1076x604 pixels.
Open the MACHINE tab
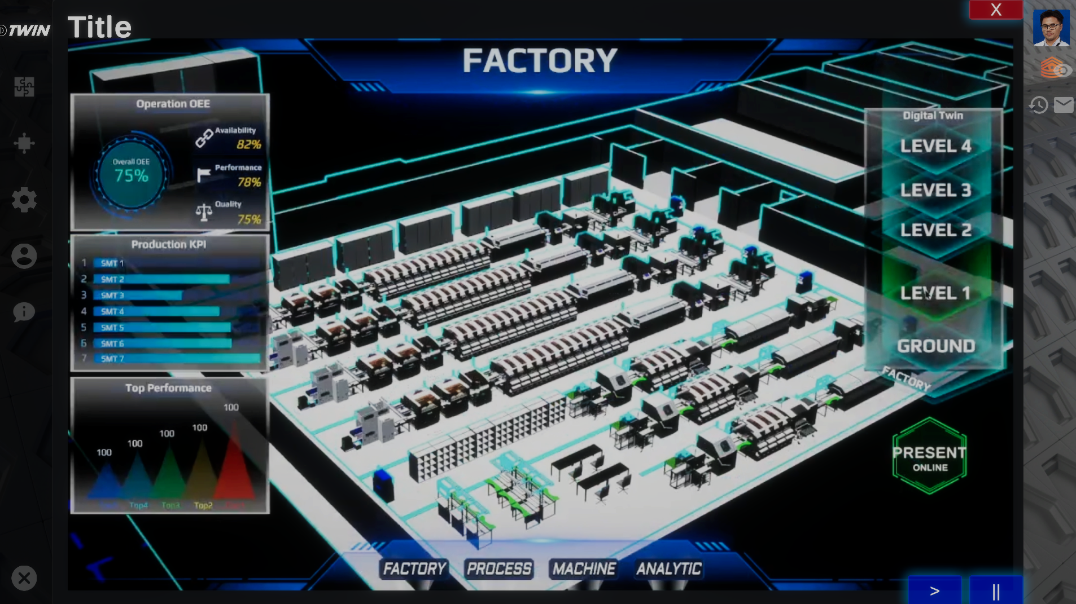pos(584,568)
